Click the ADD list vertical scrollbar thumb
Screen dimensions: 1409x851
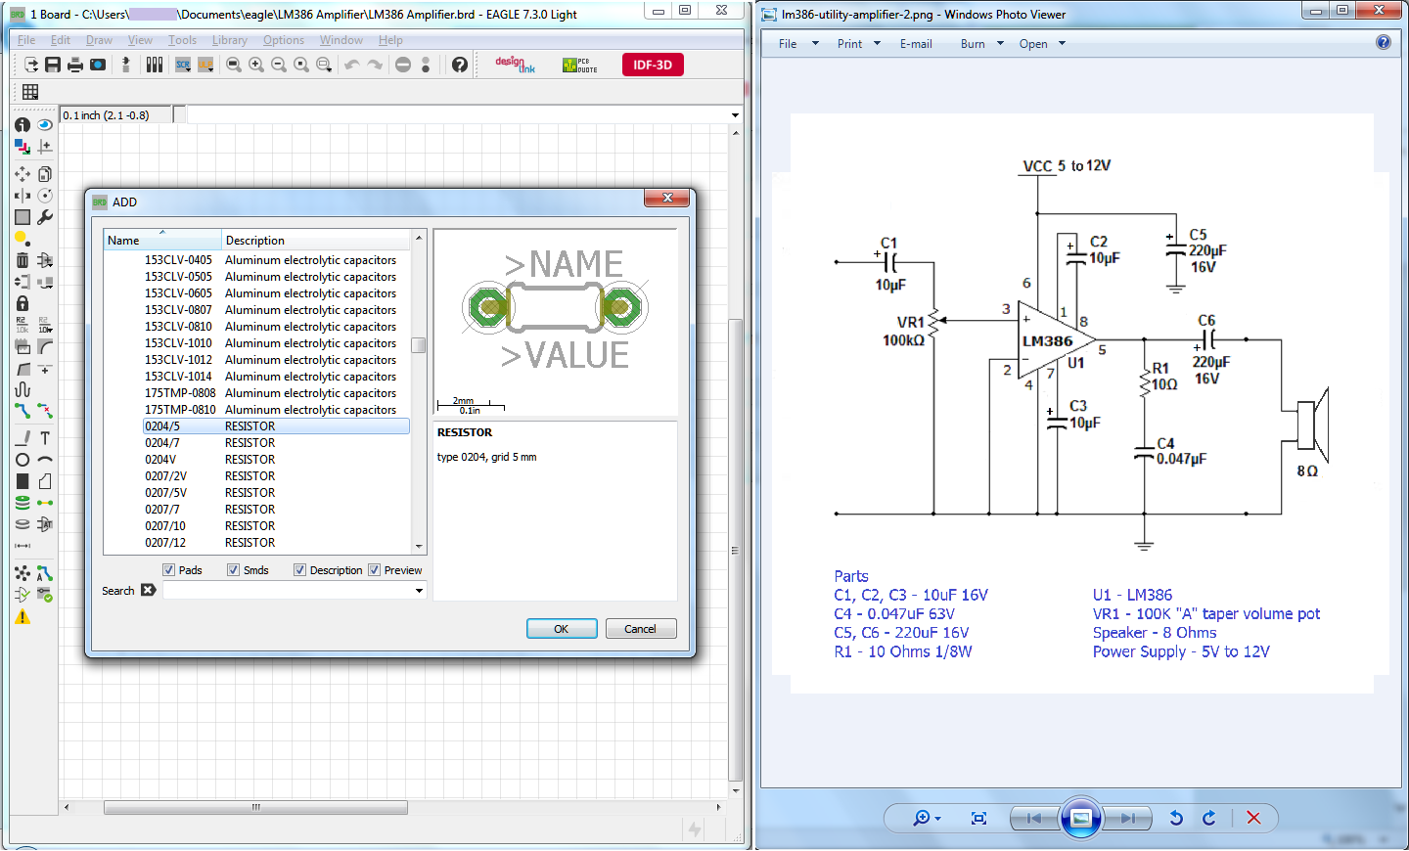coord(419,345)
